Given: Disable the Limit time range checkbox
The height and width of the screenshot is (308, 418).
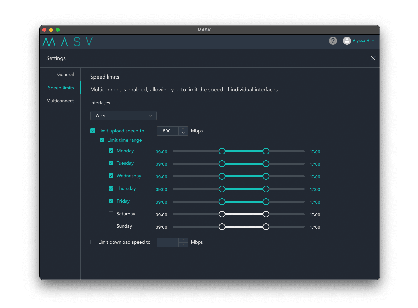Looking at the screenshot, I should pos(102,140).
